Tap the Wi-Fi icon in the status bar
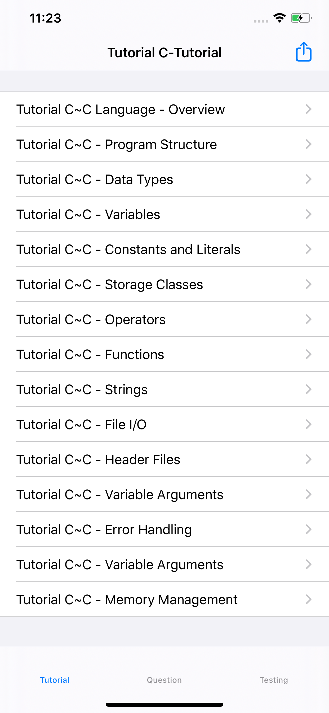 pos(279,18)
